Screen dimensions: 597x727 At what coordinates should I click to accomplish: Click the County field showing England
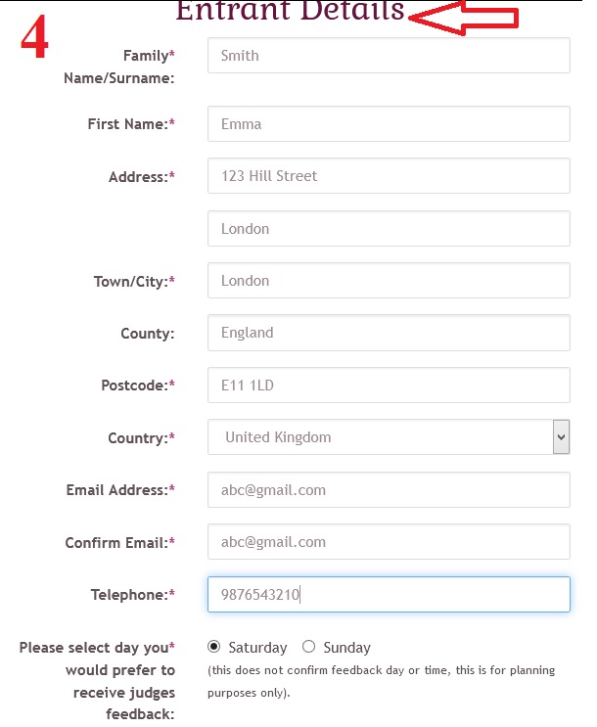[389, 333]
